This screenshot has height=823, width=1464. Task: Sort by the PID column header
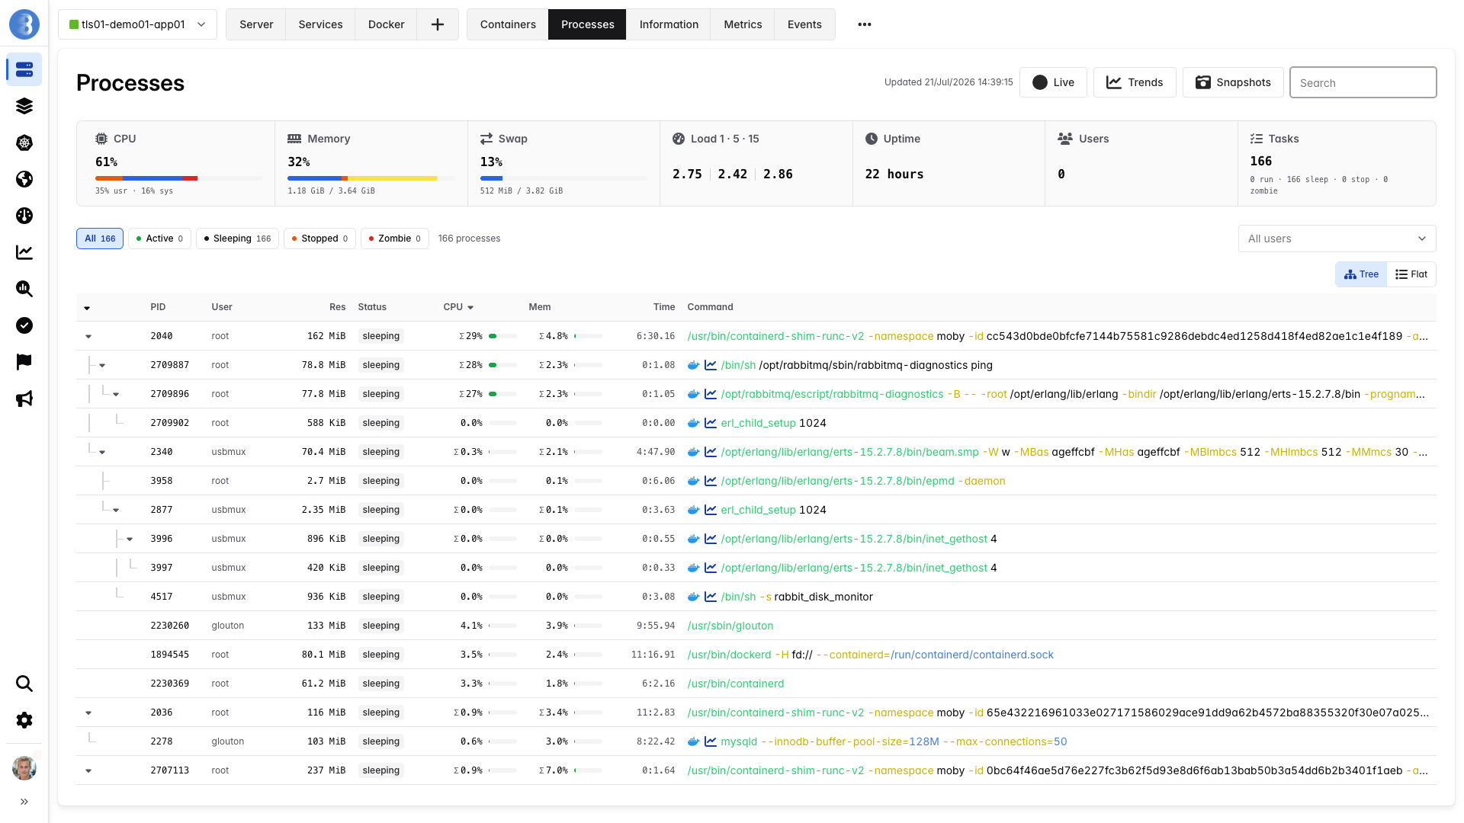click(x=158, y=307)
